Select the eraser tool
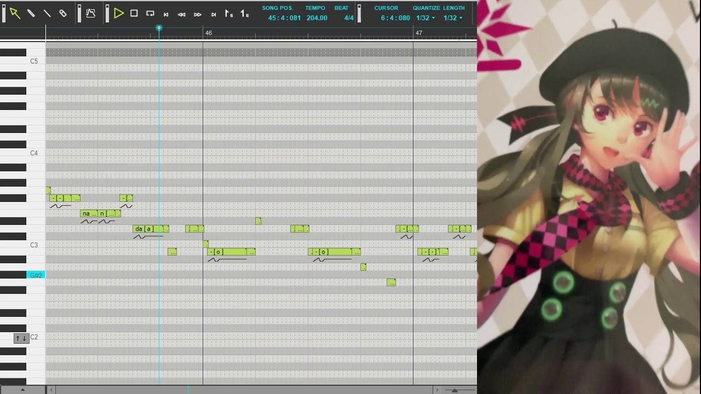The width and height of the screenshot is (701, 394). pos(63,14)
